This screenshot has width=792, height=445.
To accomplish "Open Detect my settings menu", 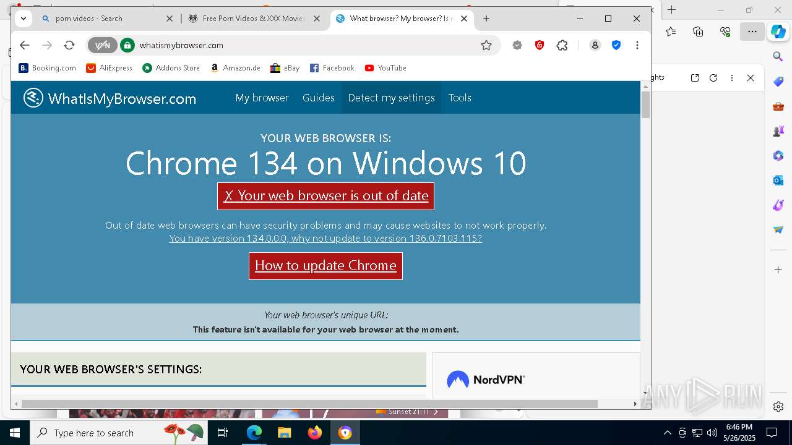I will pyautogui.click(x=392, y=98).
